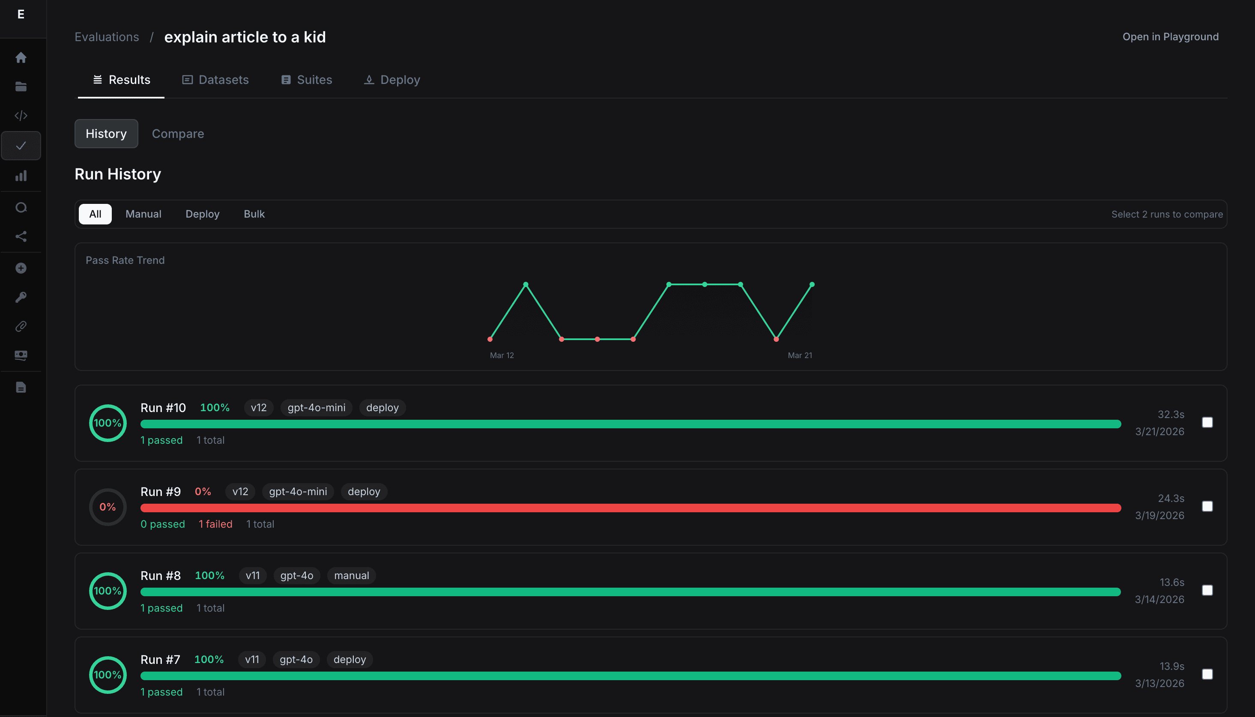
Task: Open the Compare view
Action: tap(178, 134)
